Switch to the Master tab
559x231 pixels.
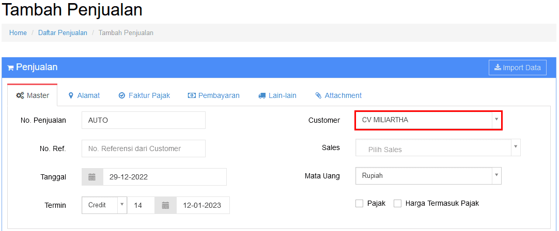point(33,95)
